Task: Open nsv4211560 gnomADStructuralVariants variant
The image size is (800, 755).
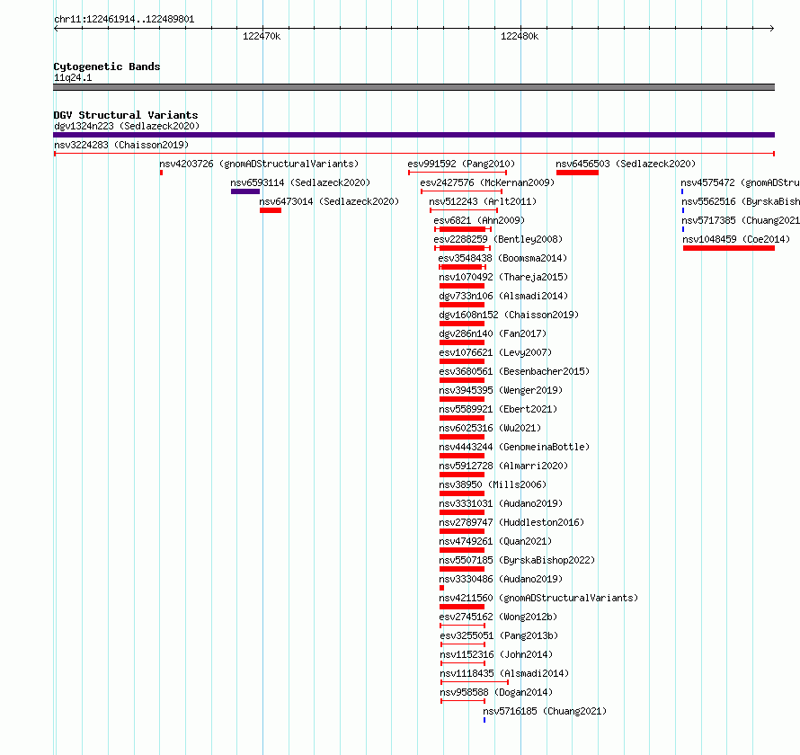Action: point(538,598)
